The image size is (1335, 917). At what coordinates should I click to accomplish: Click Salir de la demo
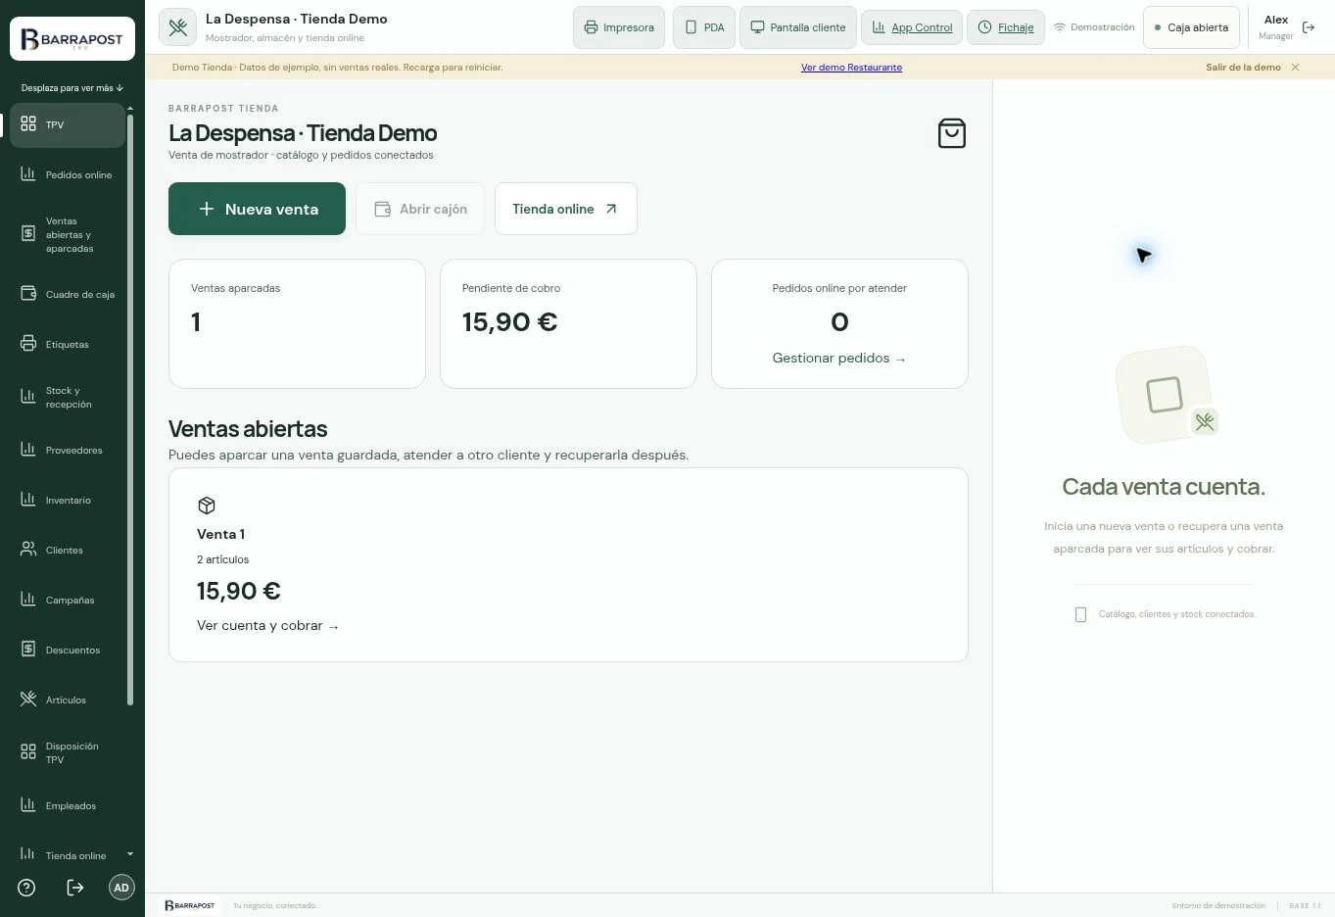tap(1243, 68)
